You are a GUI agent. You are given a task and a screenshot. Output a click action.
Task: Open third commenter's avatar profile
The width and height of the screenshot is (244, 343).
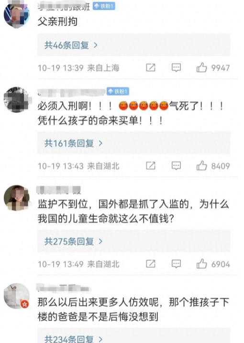click(17, 198)
